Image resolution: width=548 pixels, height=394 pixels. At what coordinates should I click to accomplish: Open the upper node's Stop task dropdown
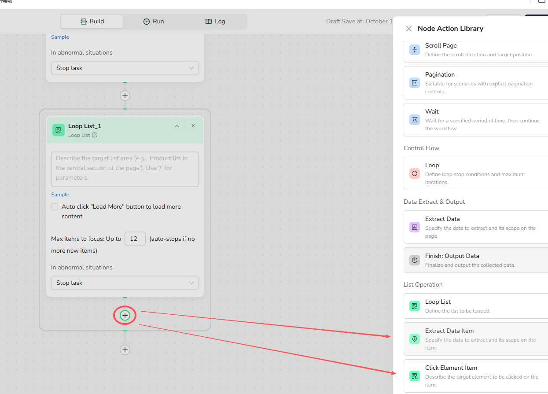pyautogui.click(x=125, y=68)
